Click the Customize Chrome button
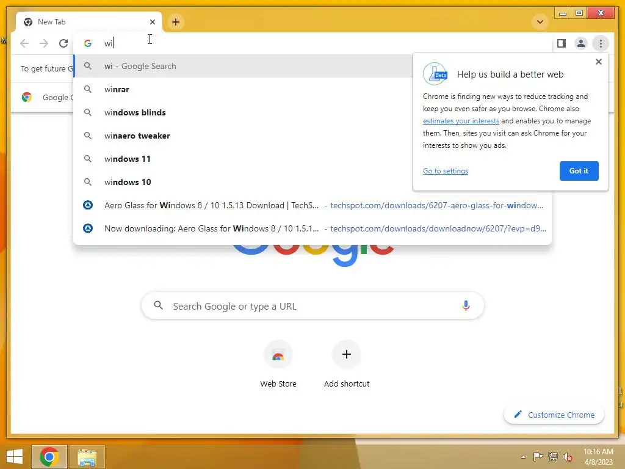 (554, 415)
